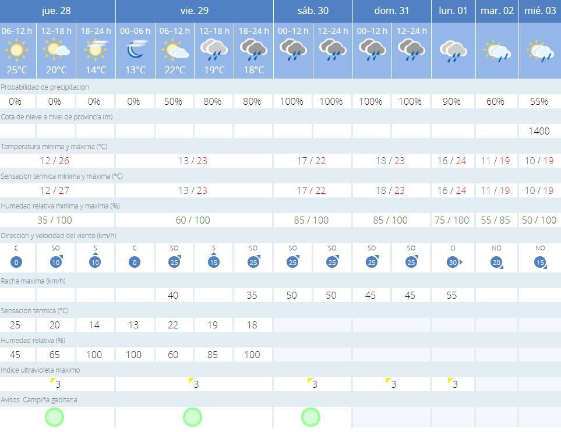
Task: Click the green warning circle under vie. 29
Action: (192, 417)
